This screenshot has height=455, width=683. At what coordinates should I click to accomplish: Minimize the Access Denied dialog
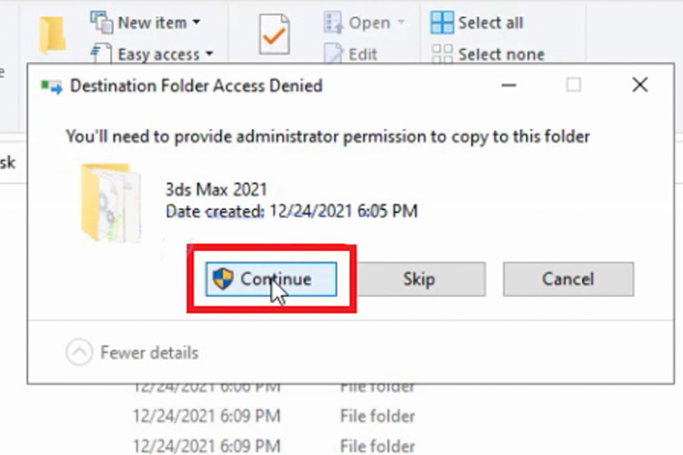pos(508,85)
